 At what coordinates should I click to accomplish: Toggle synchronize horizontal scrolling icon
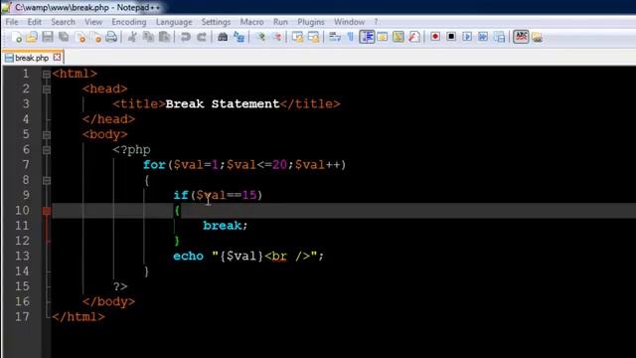click(x=314, y=38)
